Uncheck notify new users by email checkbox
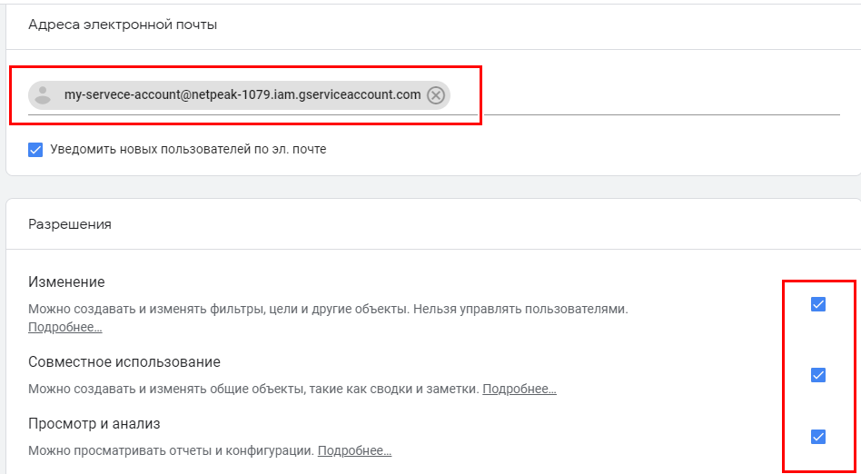The height and width of the screenshot is (474, 861). [x=35, y=150]
